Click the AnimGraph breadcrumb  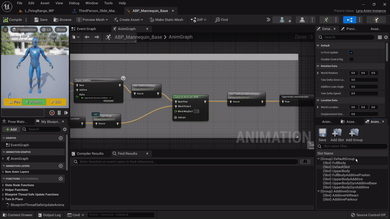[x=180, y=37]
